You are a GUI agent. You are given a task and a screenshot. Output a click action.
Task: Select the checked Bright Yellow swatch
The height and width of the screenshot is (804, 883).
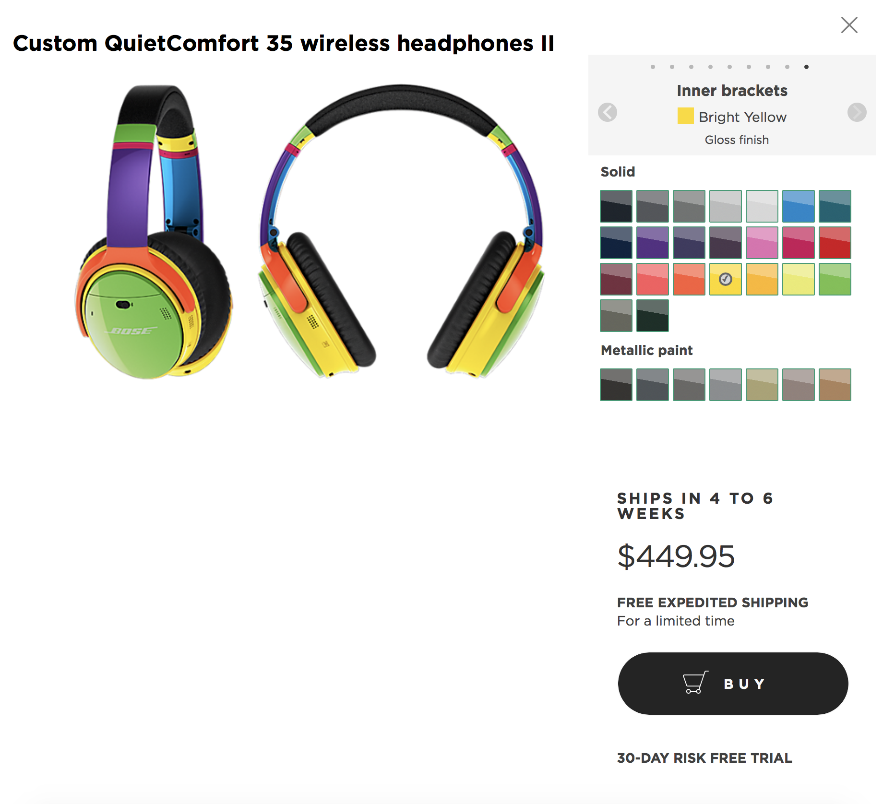(726, 279)
